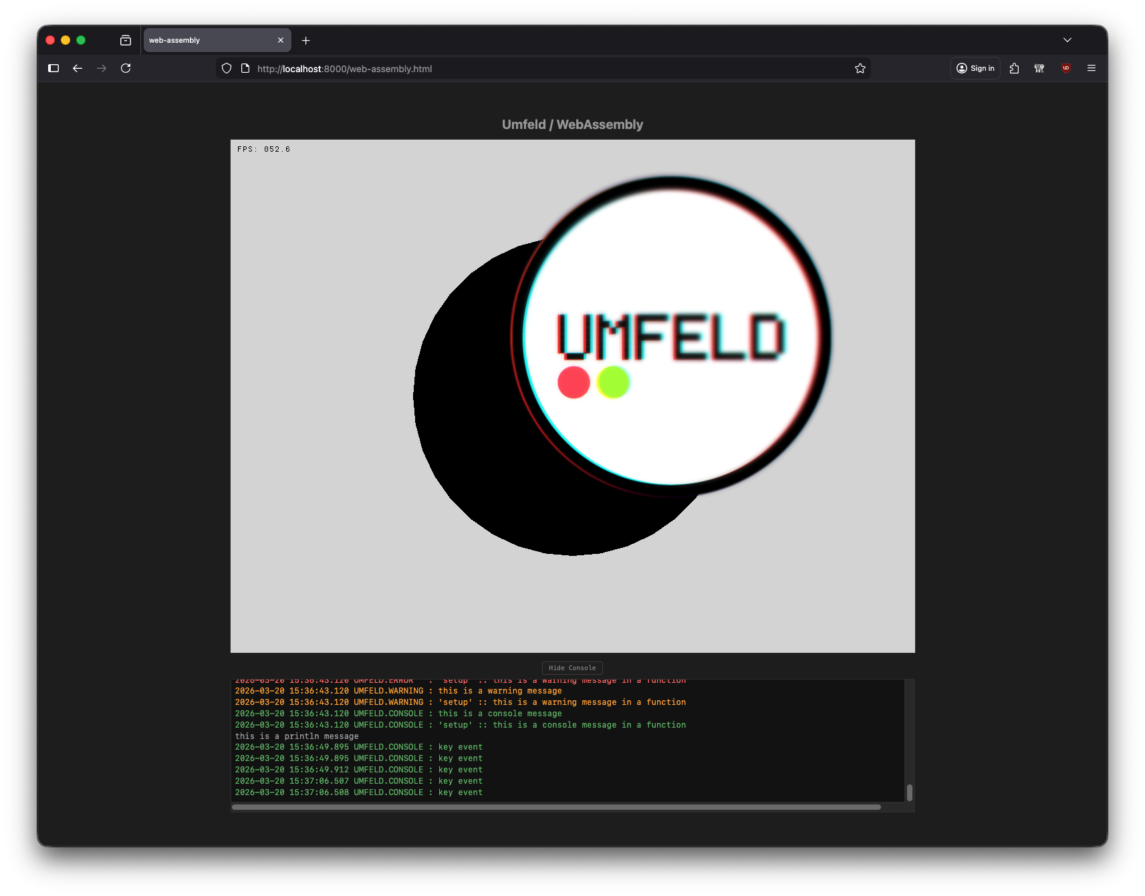Click Hide Console to collapse the log
The width and height of the screenshot is (1145, 896).
coord(572,667)
